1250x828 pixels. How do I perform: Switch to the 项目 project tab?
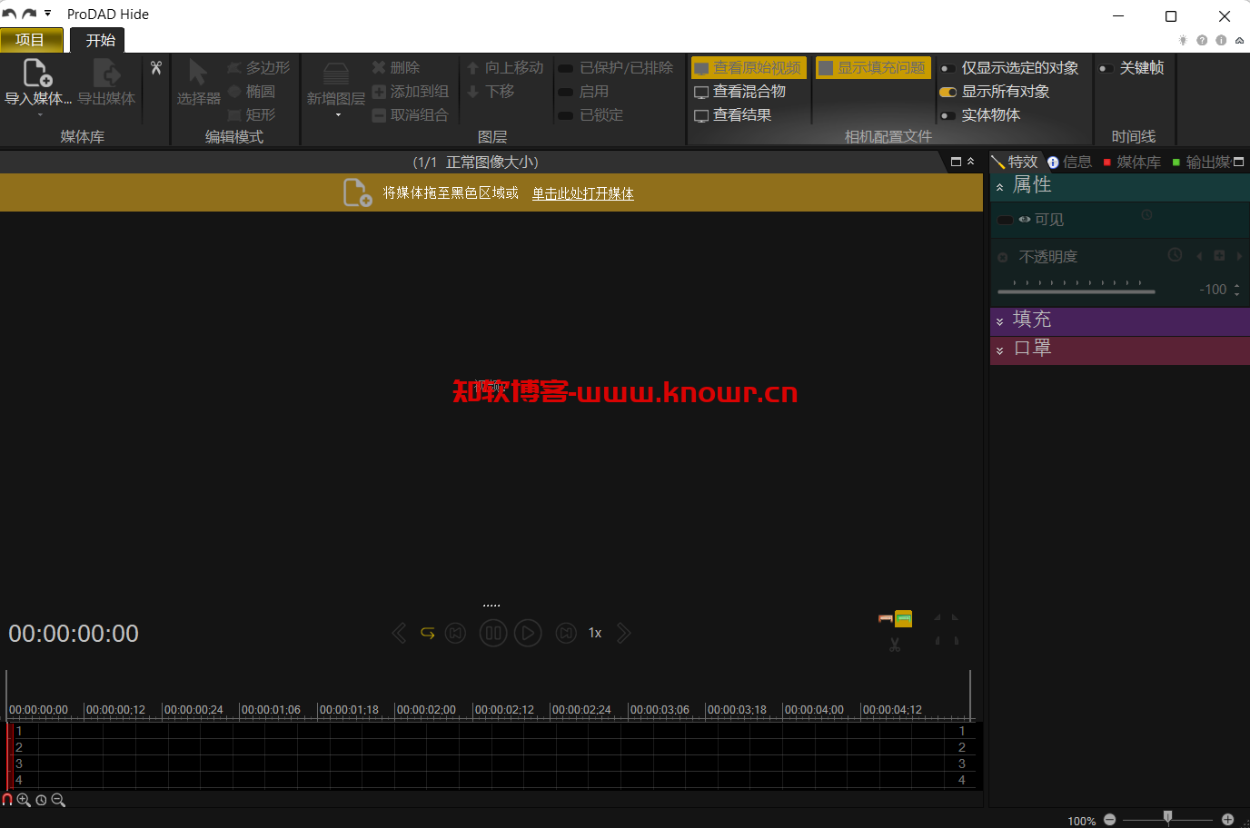32,40
